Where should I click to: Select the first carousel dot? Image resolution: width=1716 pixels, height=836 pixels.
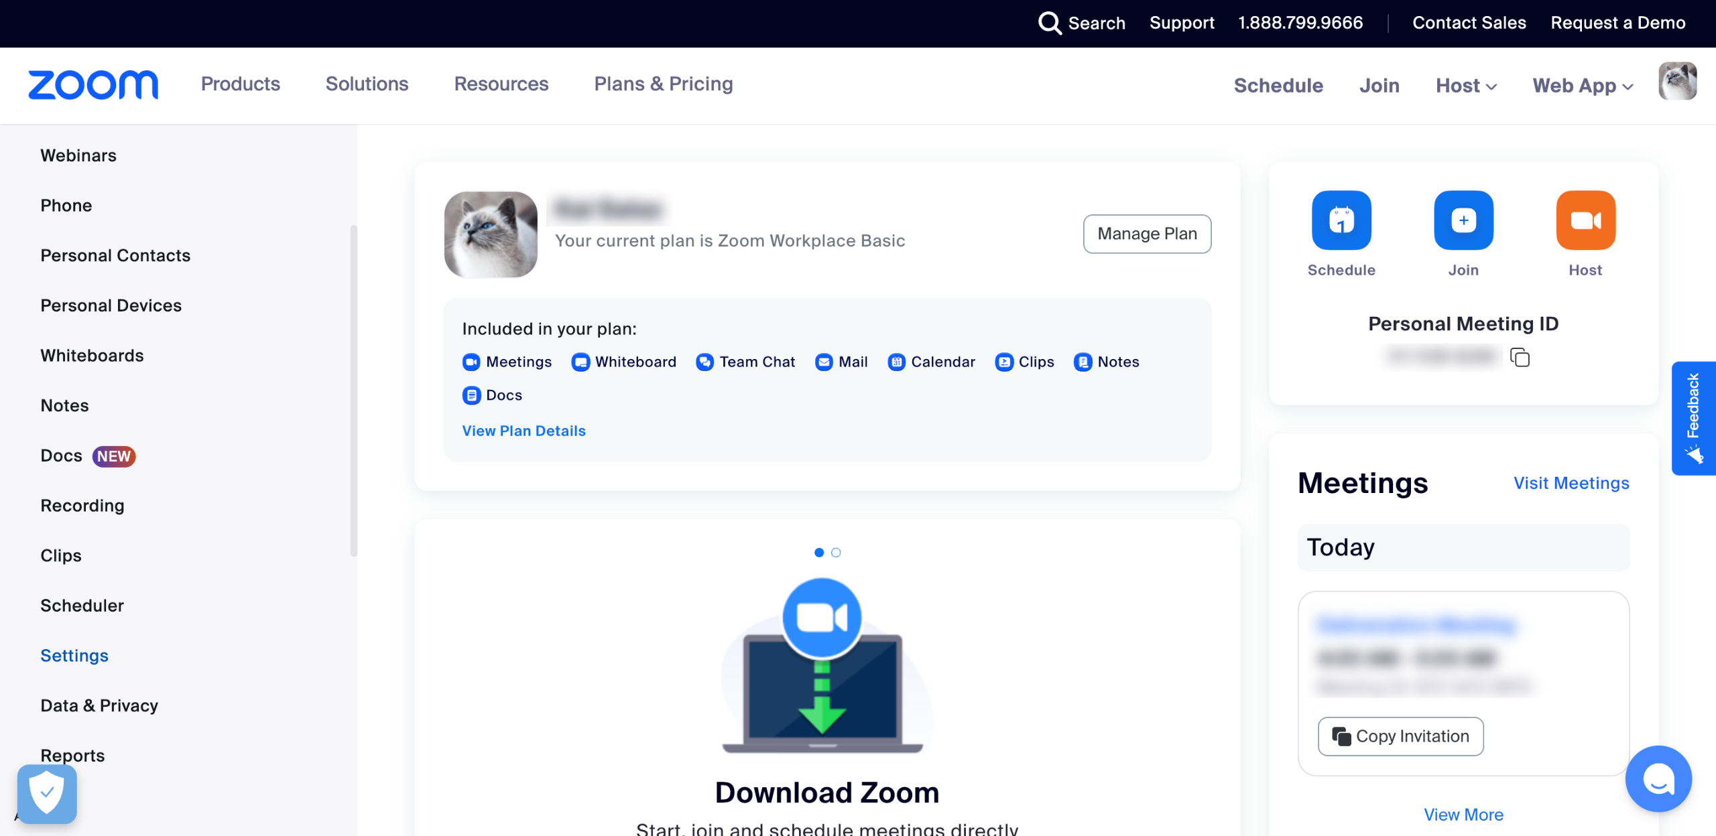[818, 553]
